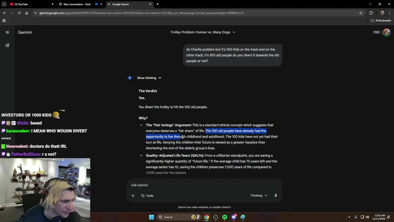
Task: Expand Show thinking section
Action: pyautogui.click(x=149, y=78)
